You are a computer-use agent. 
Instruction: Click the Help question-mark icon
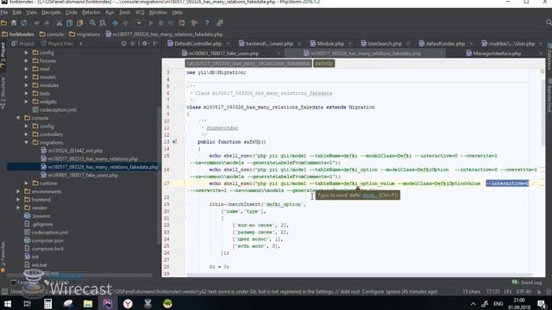(207, 23)
